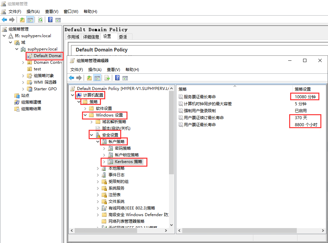Click Up one level folder icon in main toolbar
The height and width of the screenshot is (243, 328).
pos(22,20)
